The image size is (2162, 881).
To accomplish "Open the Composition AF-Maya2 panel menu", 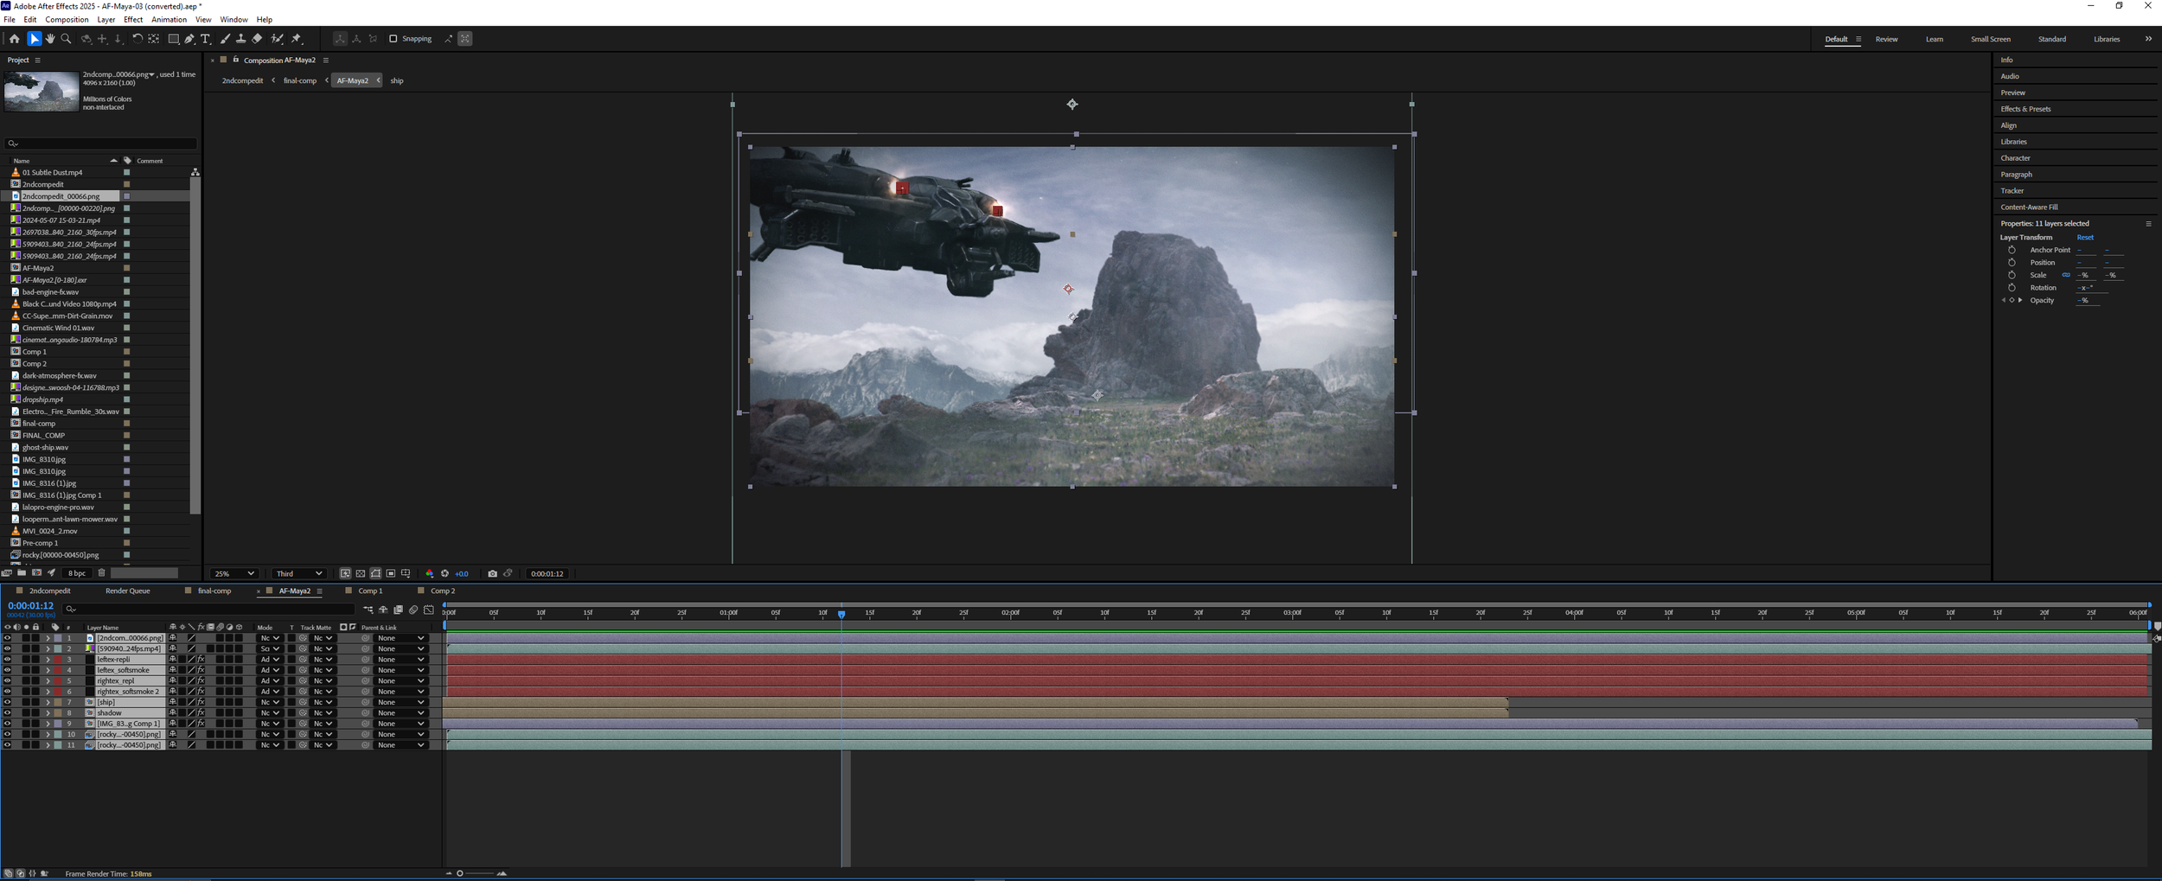I will coord(326,61).
